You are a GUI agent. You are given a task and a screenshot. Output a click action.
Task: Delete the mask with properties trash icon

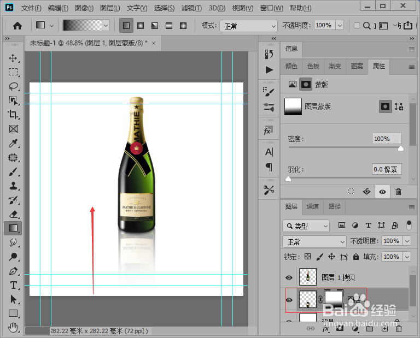(x=398, y=192)
